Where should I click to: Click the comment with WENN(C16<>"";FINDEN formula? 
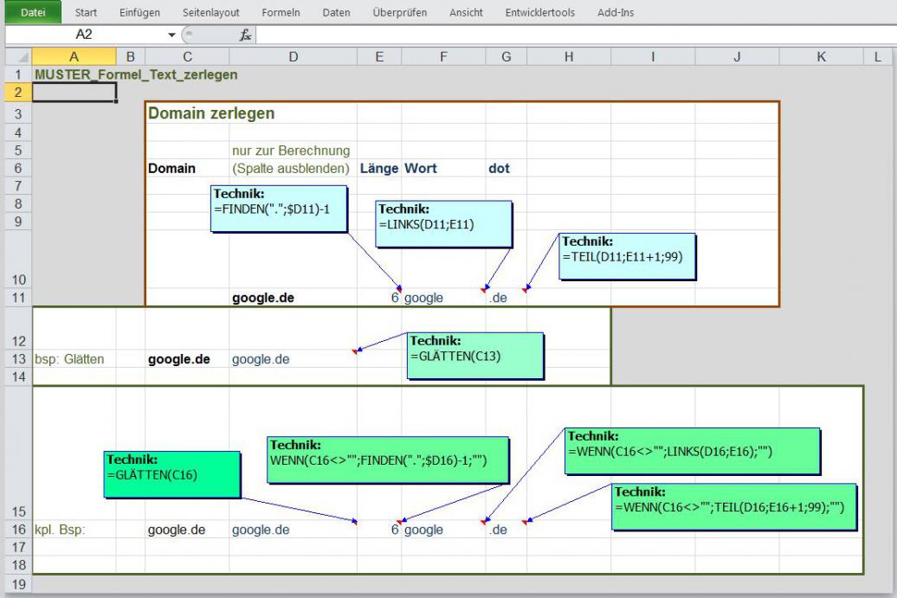[x=388, y=460]
